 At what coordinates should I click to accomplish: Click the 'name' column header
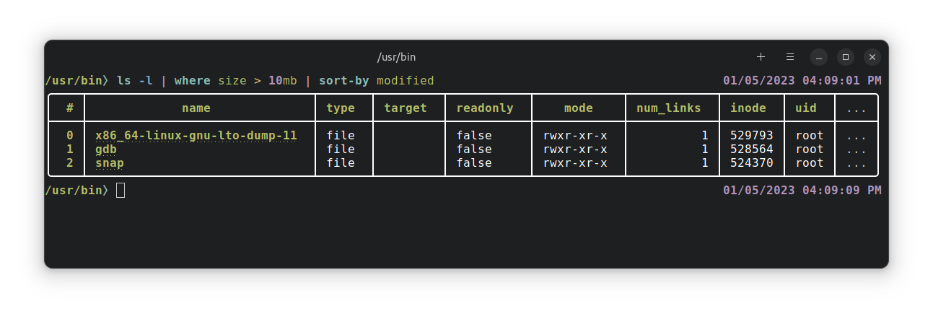point(196,108)
